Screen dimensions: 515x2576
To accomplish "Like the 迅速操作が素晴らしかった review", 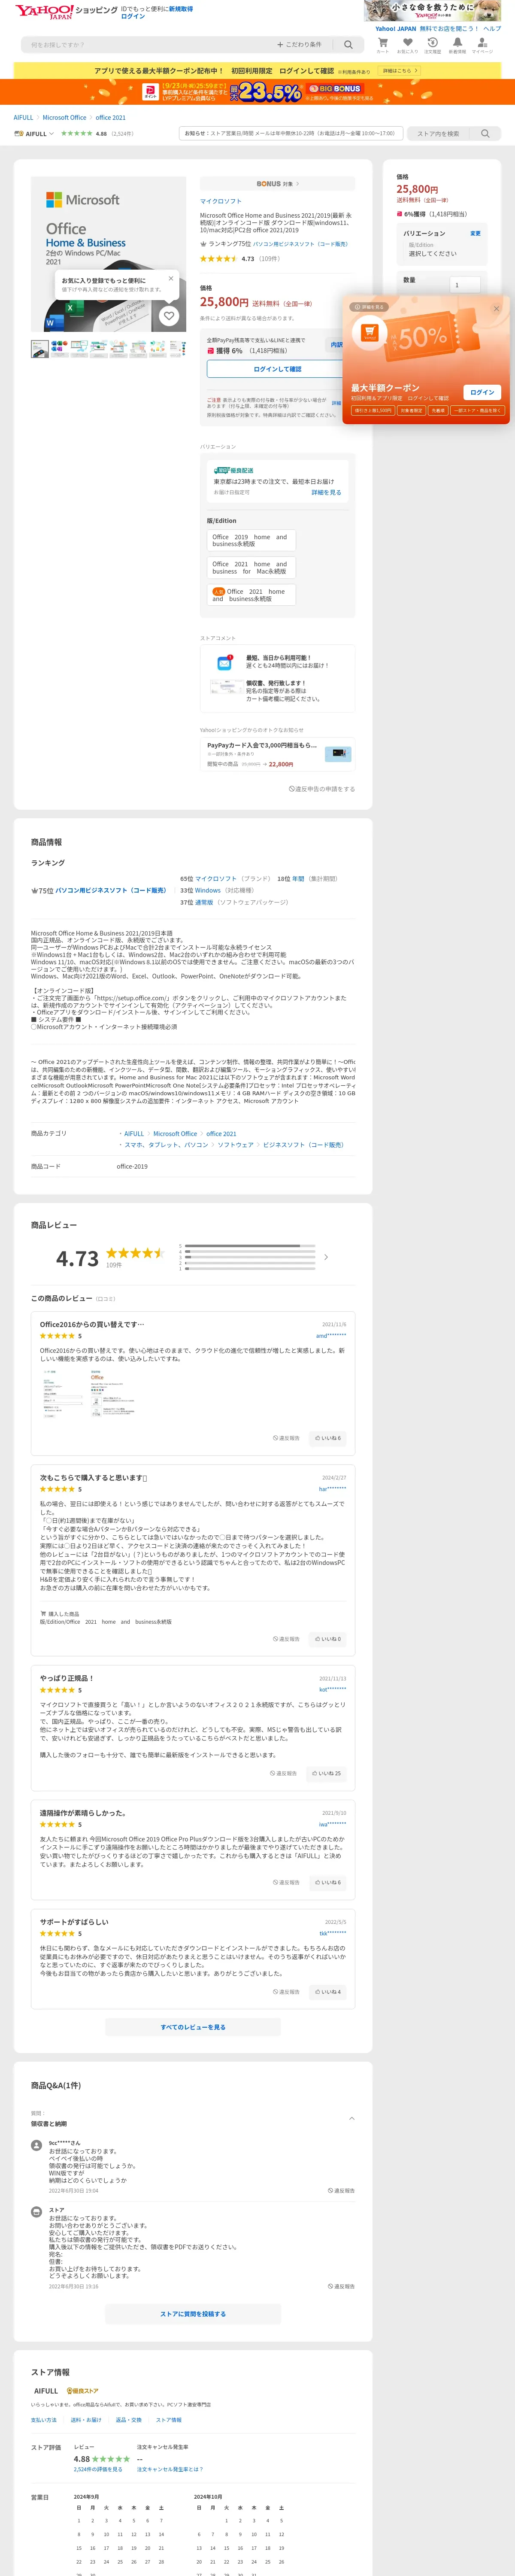I will [x=328, y=1882].
